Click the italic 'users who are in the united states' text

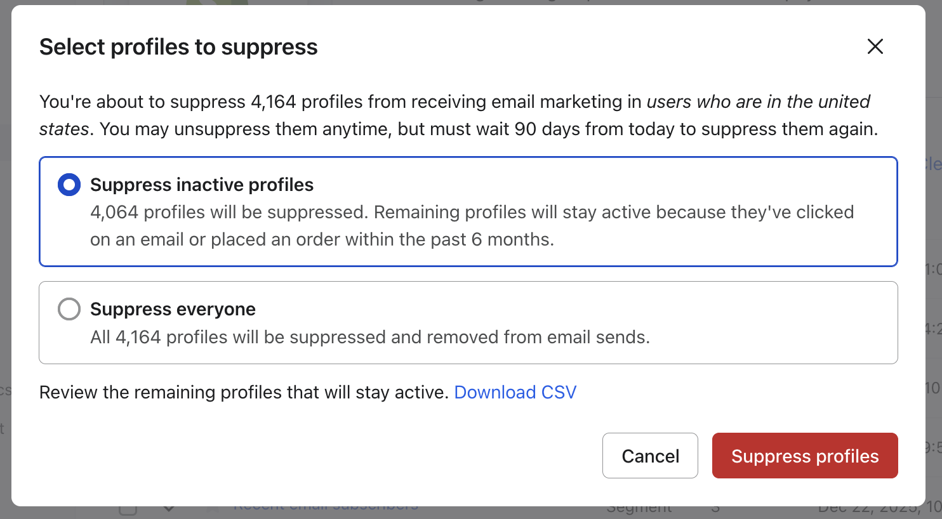pyautogui.click(x=758, y=102)
